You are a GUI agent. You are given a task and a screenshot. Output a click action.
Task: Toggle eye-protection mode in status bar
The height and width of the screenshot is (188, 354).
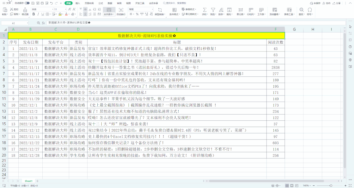273,185
